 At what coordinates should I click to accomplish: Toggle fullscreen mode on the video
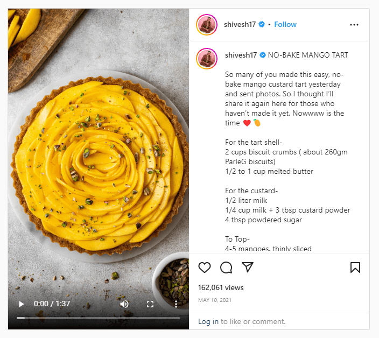150,304
